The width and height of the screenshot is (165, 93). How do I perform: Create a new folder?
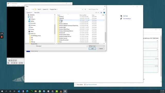[x=37, y=13]
